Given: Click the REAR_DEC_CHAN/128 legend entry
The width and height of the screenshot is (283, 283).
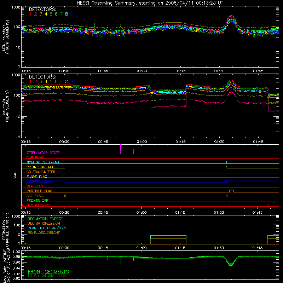Looking at the screenshot, I should (47, 228).
